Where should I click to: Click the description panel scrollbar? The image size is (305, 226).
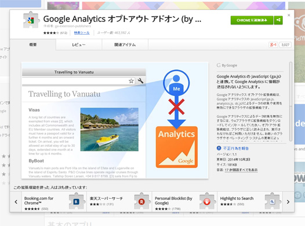tap(291, 101)
